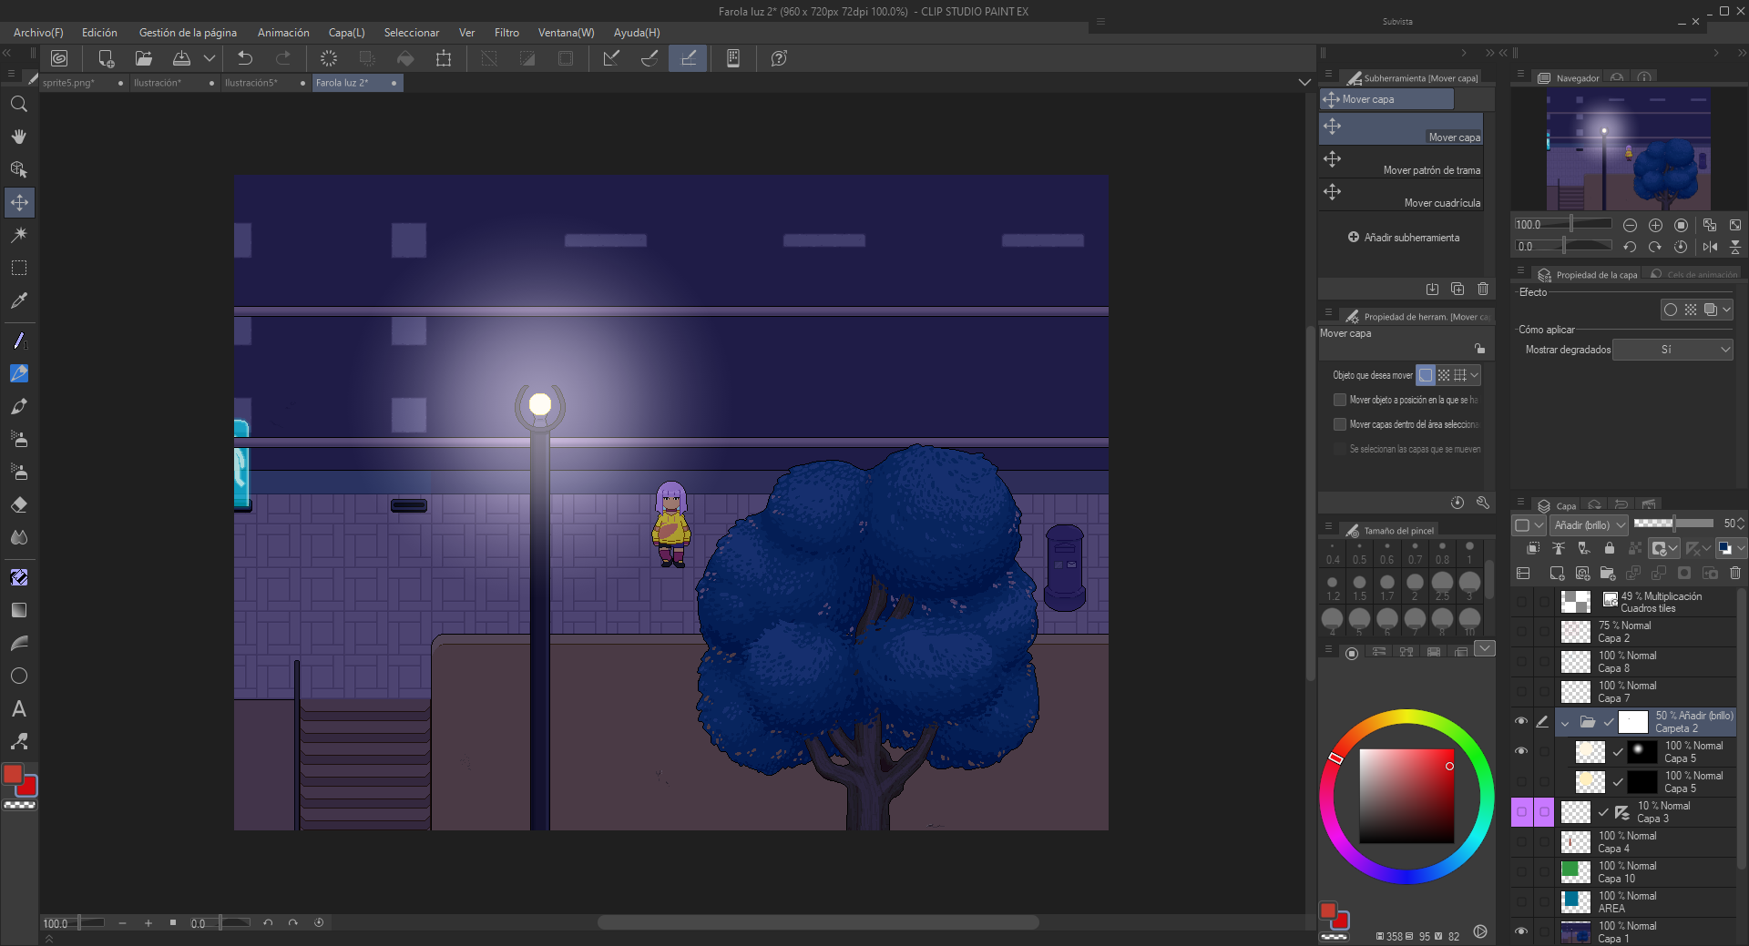Select the Hand pan tool

click(x=19, y=137)
